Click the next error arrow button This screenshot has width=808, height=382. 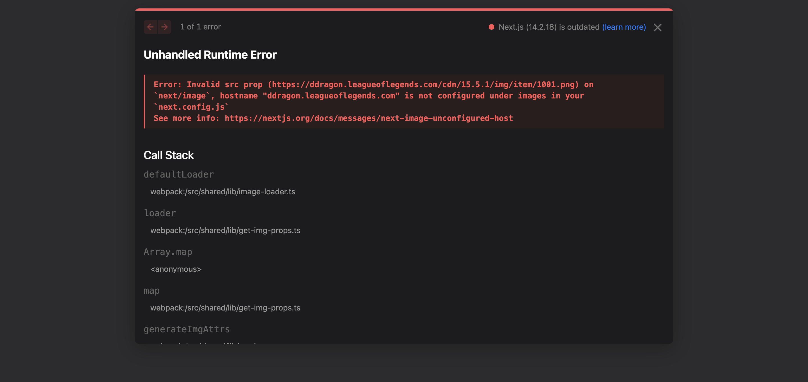[x=164, y=27]
